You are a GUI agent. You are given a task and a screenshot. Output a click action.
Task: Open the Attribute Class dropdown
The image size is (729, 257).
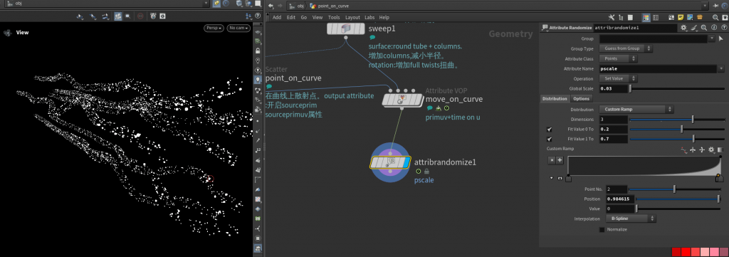(x=619, y=59)
